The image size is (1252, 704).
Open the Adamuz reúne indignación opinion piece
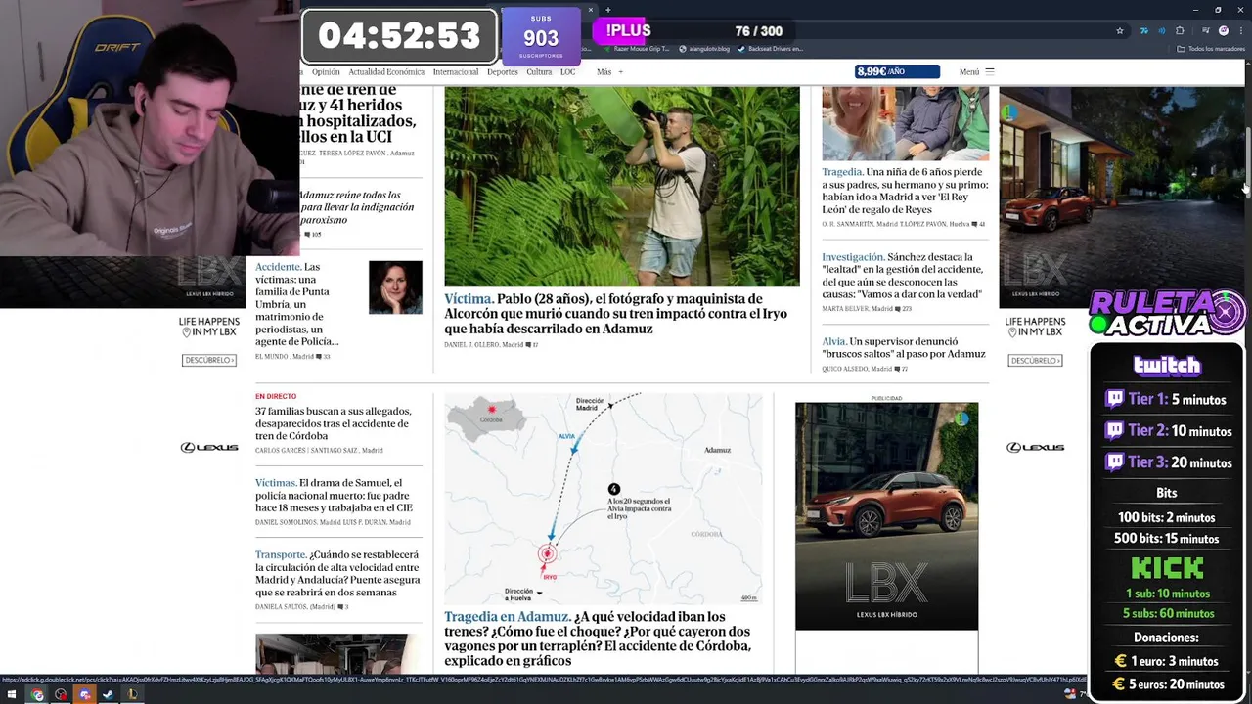coord(357,207)
